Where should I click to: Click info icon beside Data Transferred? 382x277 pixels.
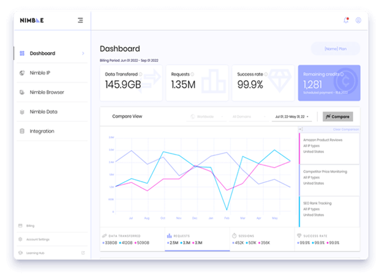(x=140, y=74)
